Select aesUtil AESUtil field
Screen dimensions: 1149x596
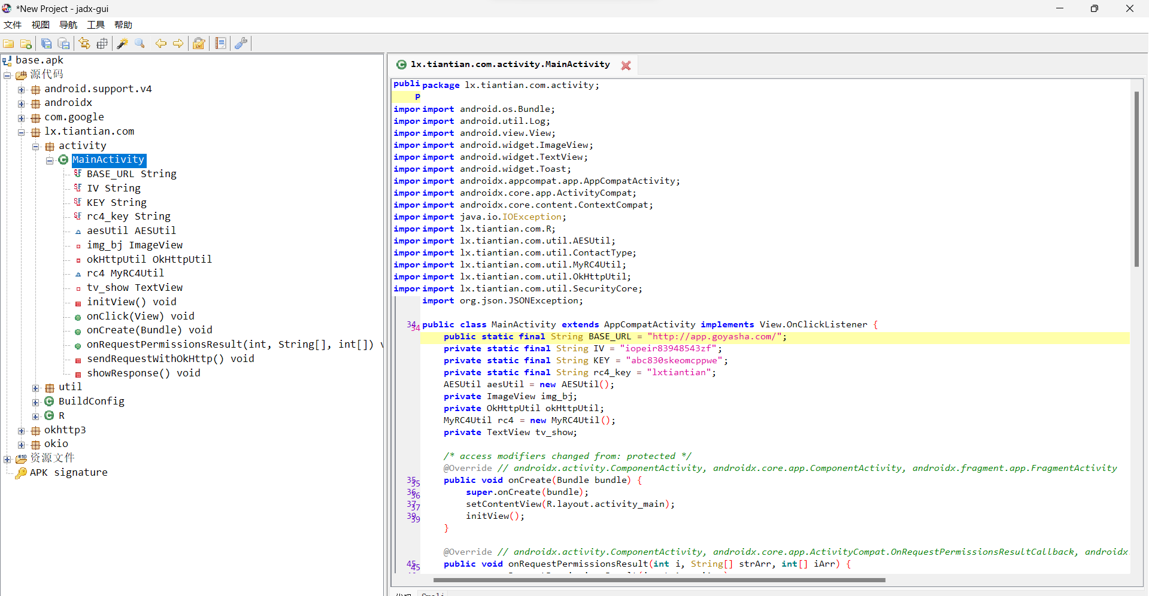click(132, 231)
